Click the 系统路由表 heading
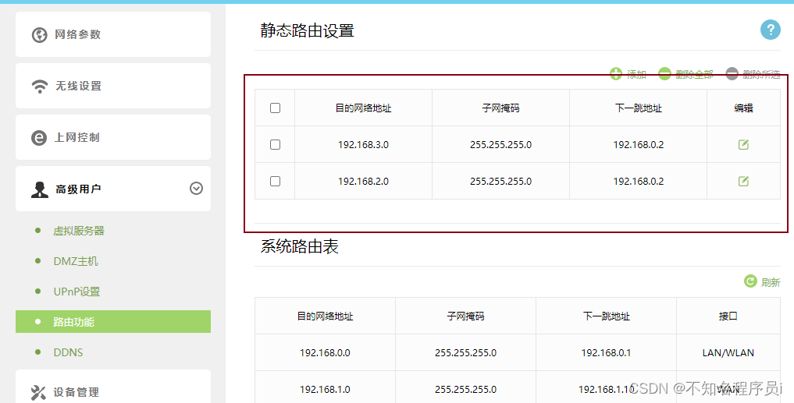 click(299, 247)
